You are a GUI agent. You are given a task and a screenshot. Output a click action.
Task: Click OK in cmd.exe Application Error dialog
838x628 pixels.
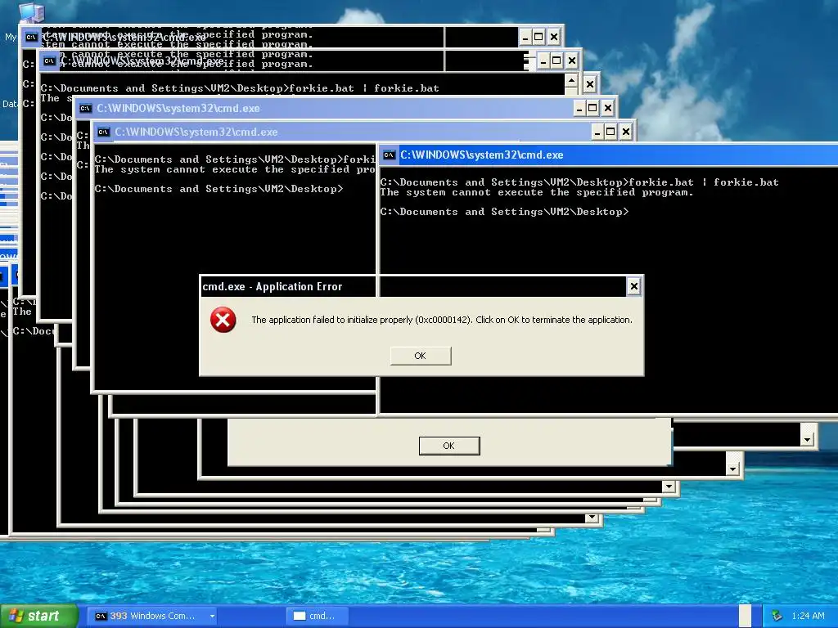pyautogui.click(x=421, y=356)
